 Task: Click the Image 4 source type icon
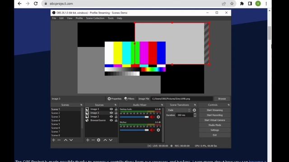pos(87,109)
